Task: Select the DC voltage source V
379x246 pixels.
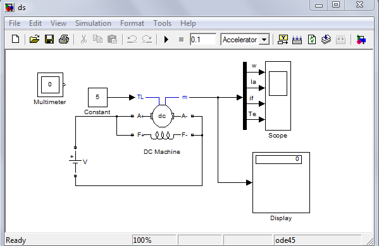Action: coord(75,161)
